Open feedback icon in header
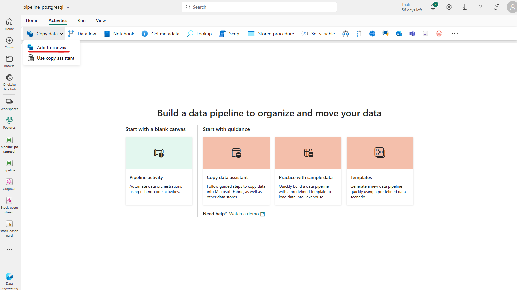This screenshot has width=517, height=290. [x=497, y=7]
